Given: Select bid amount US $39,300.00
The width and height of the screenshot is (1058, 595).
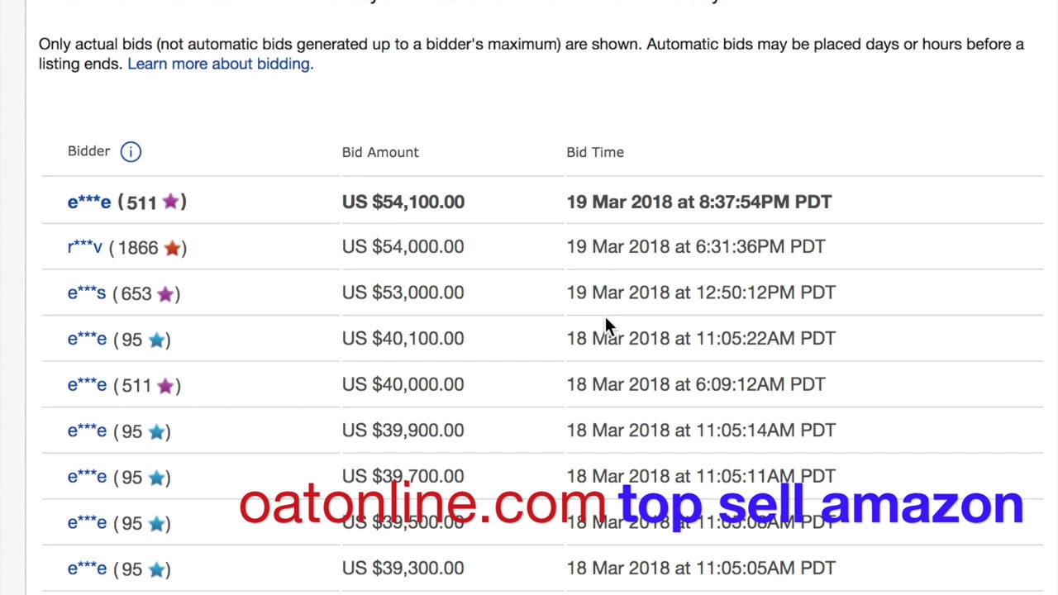Looking at the screenshot, I should click(403, 568).
